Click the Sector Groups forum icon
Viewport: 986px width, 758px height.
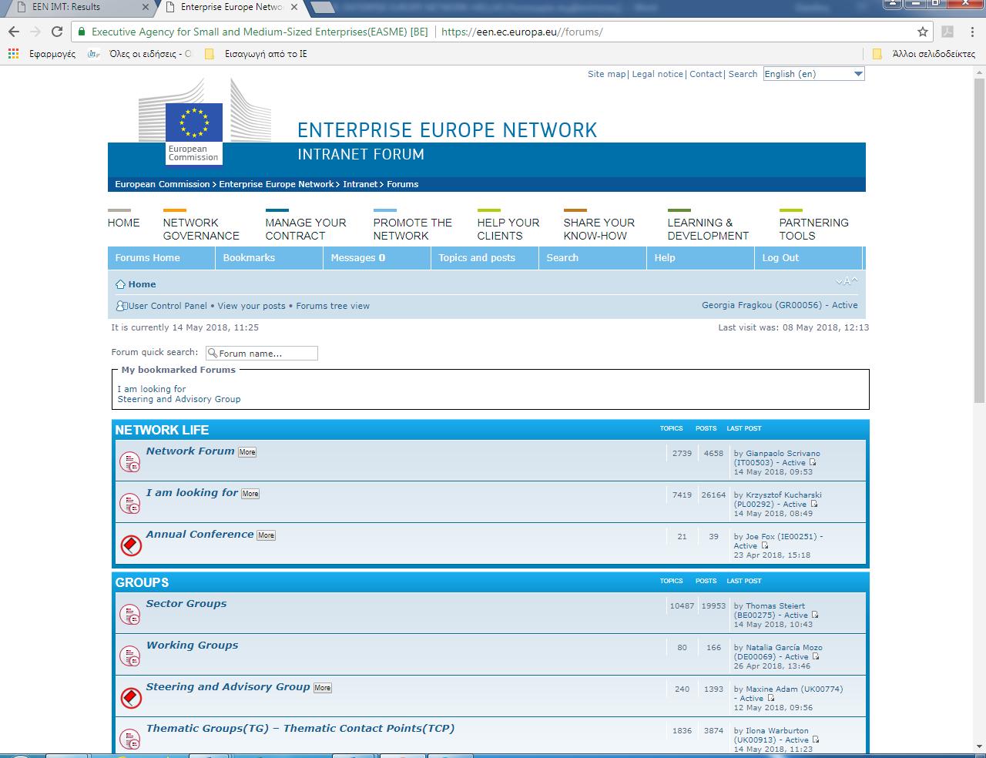(x=130, y=615)
